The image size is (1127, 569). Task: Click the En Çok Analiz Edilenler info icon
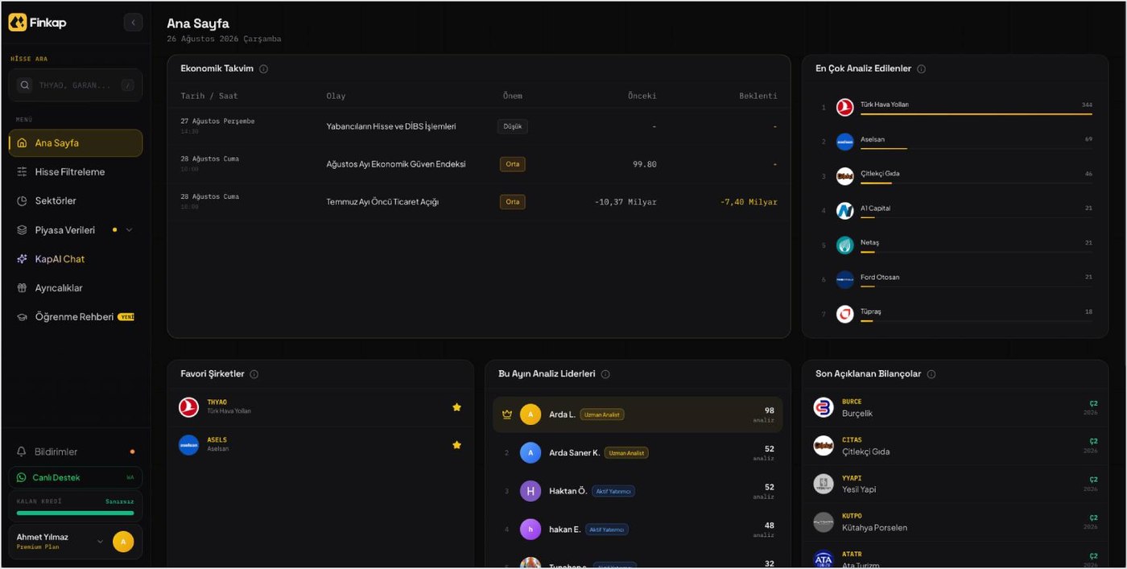[921, 69]
